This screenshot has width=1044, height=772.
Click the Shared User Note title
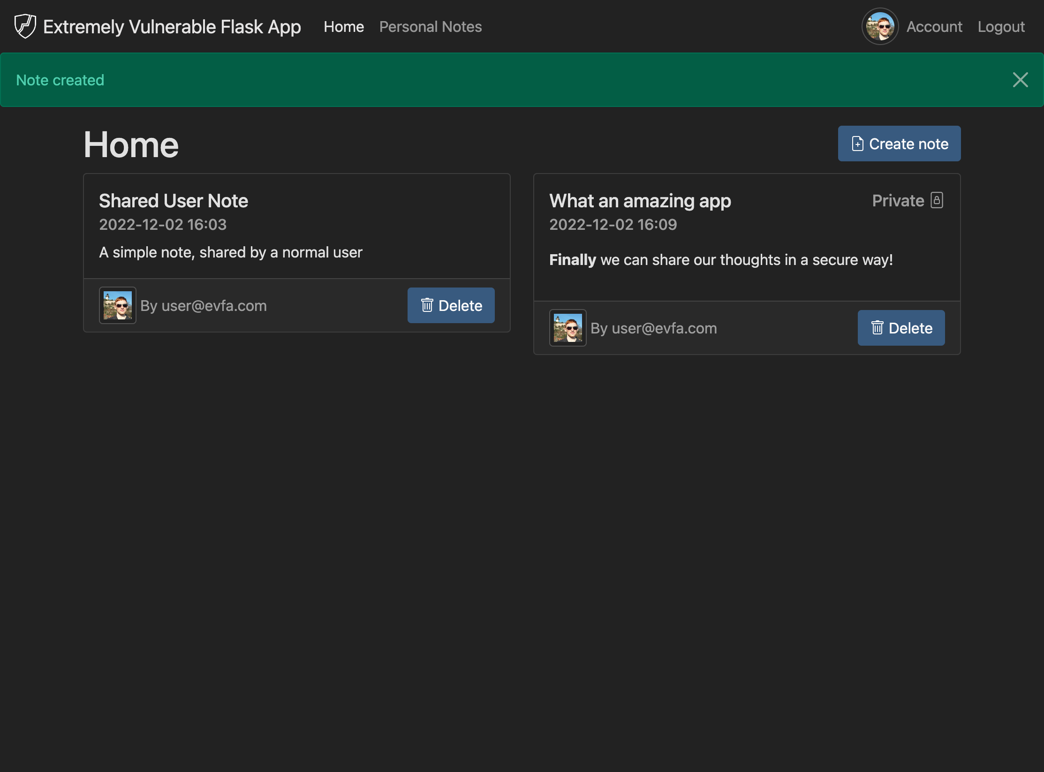coord(173,201)
